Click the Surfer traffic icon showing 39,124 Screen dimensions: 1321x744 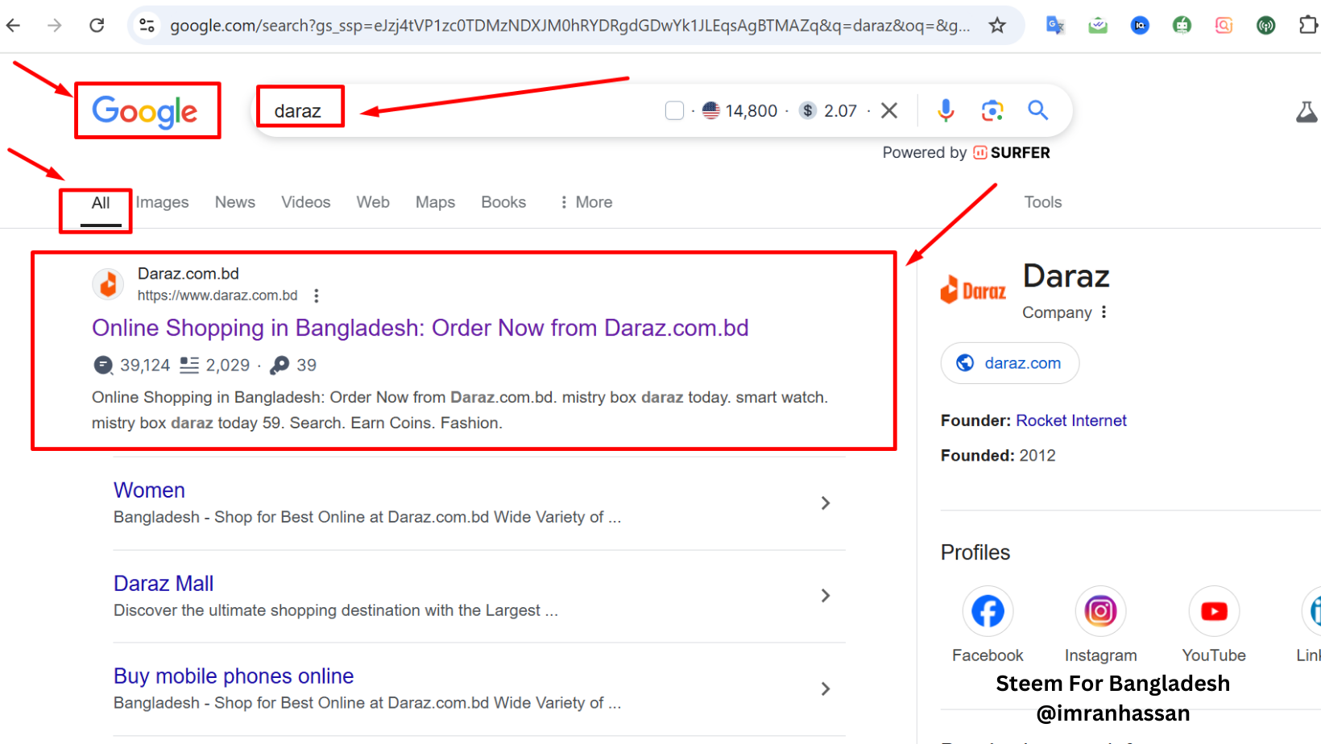pyautogui.click(x=103, y=366)
